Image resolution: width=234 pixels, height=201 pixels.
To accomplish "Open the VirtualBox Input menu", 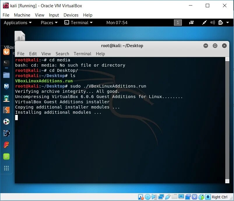I will point(54,15).
